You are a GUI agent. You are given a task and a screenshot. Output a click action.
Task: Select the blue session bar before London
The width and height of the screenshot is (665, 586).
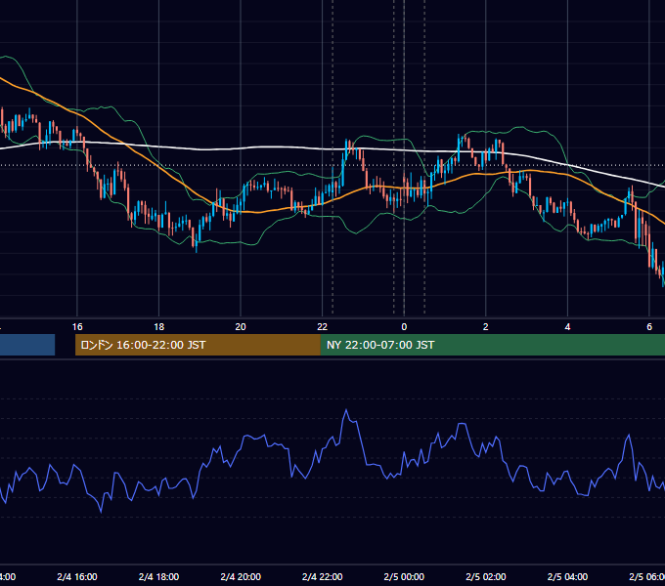point(27,345)
